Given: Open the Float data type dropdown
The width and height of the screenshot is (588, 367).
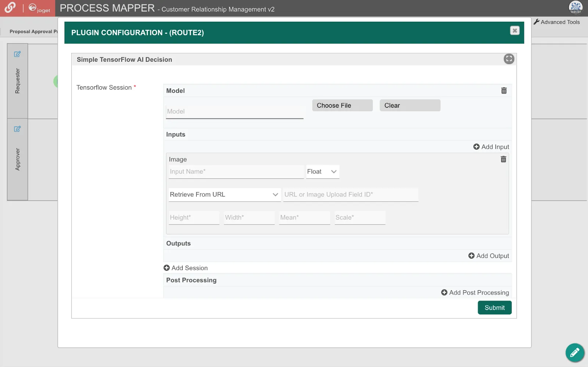Looking at the screenshot, I should pos(322,172).
